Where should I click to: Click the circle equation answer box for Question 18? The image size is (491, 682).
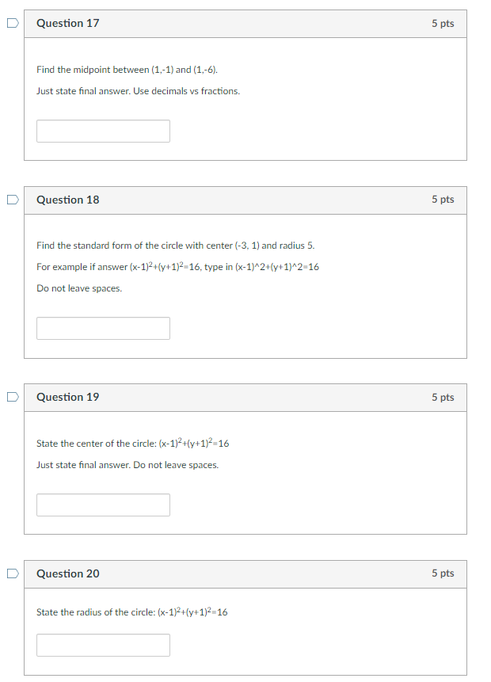point(103,328)
